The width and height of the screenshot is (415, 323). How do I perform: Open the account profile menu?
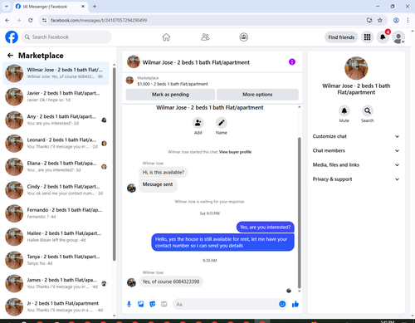pos(398,37)
